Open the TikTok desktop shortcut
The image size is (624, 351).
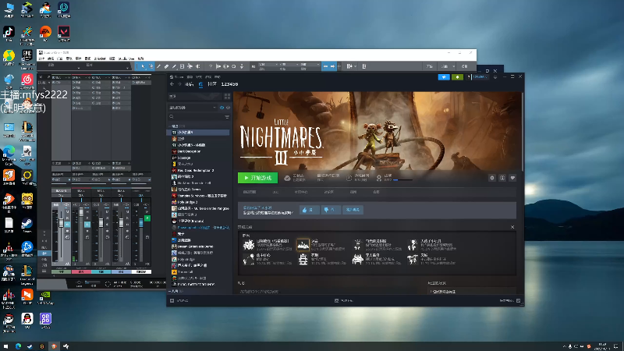(9, 34)
